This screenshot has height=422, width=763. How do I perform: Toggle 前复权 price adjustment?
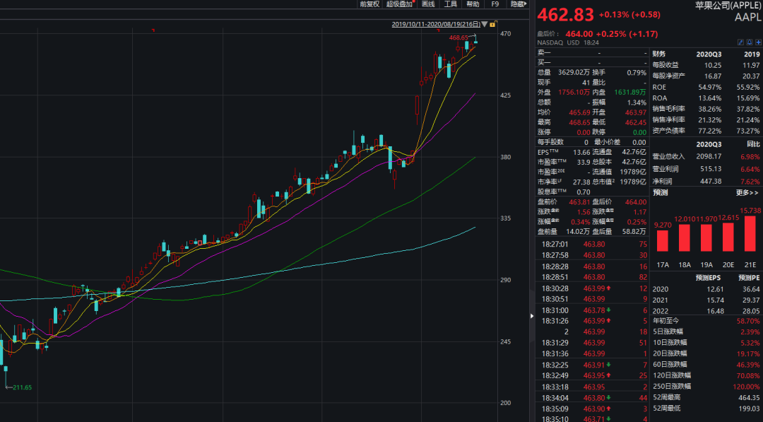369,4
